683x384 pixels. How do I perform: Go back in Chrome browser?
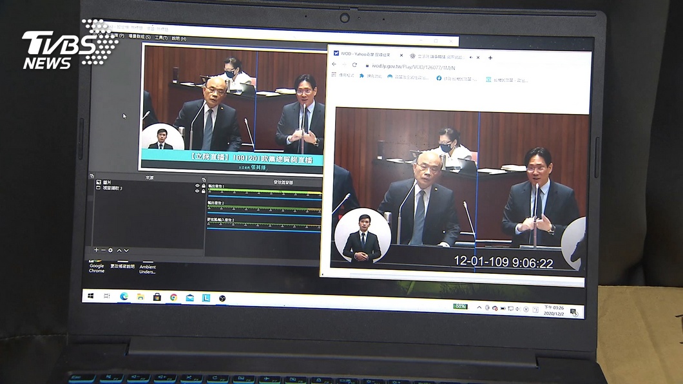tap(334, 65)
